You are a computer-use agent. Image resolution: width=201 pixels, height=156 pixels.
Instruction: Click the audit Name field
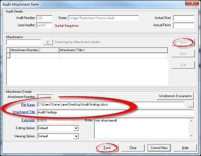[x=103, y=18]
